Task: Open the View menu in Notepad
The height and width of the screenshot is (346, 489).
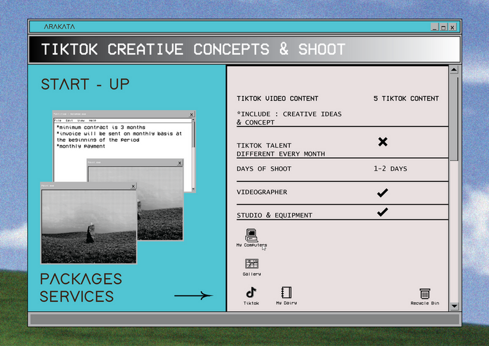Action: pos(81,120)
